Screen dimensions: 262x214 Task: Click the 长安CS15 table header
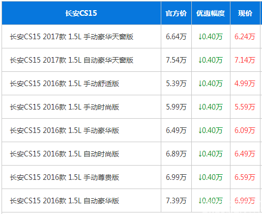[81, 13]
